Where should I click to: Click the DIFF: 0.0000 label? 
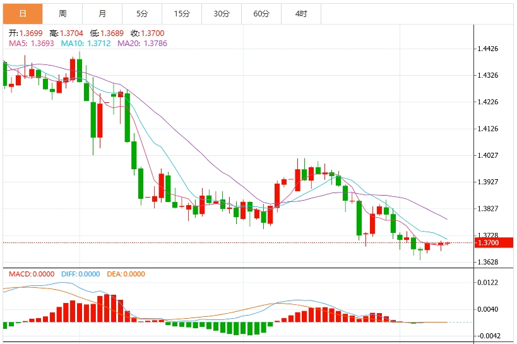(x=80, y=274)
